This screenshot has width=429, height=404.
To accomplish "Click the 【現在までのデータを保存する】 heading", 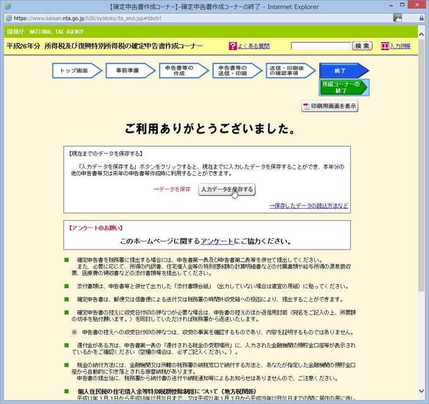I will pyautogui.click(x=105, y=154).
